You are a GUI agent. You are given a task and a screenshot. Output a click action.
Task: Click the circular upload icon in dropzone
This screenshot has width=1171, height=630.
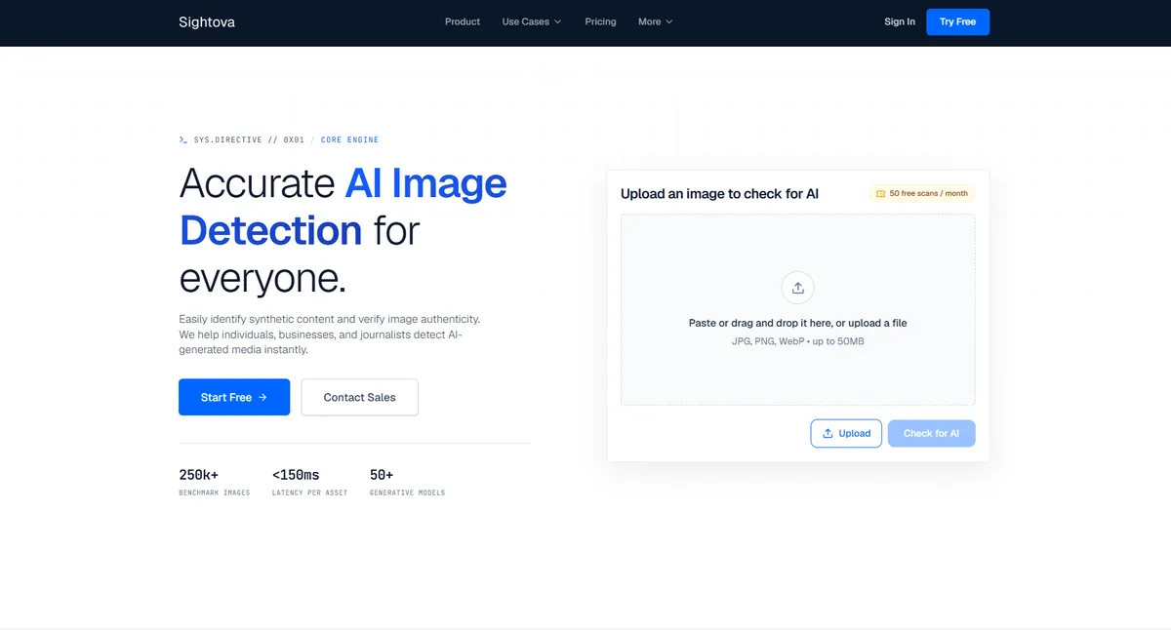pos(798,288)
